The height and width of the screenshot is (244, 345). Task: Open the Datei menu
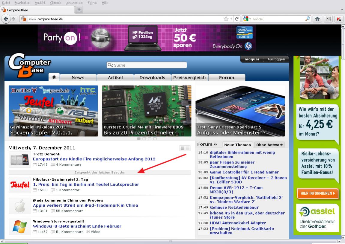(6, 3)
